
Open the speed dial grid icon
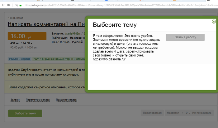(9, 5)
